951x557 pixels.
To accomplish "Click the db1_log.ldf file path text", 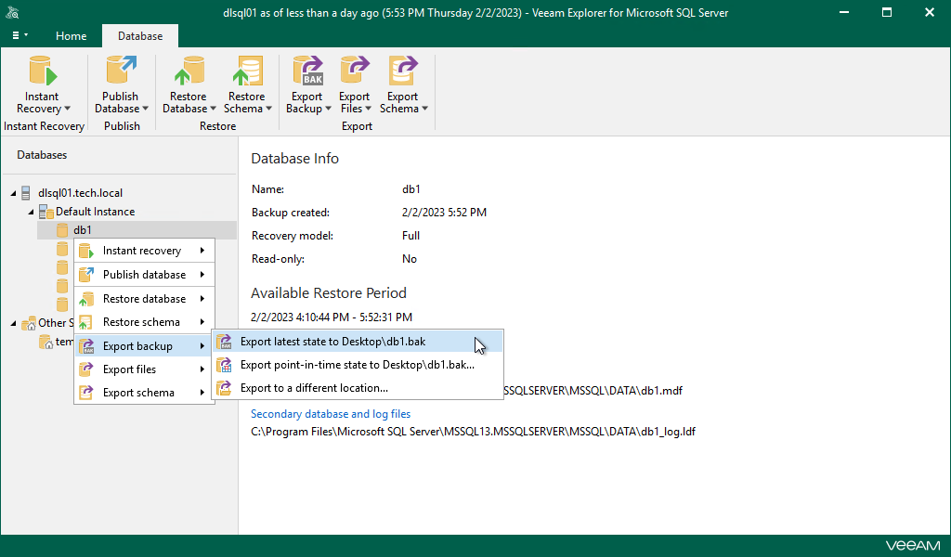I will pyautogui.click(x=473, y=432).
